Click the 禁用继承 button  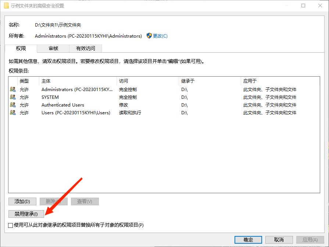pyautogui.click(x=26, y=214)
